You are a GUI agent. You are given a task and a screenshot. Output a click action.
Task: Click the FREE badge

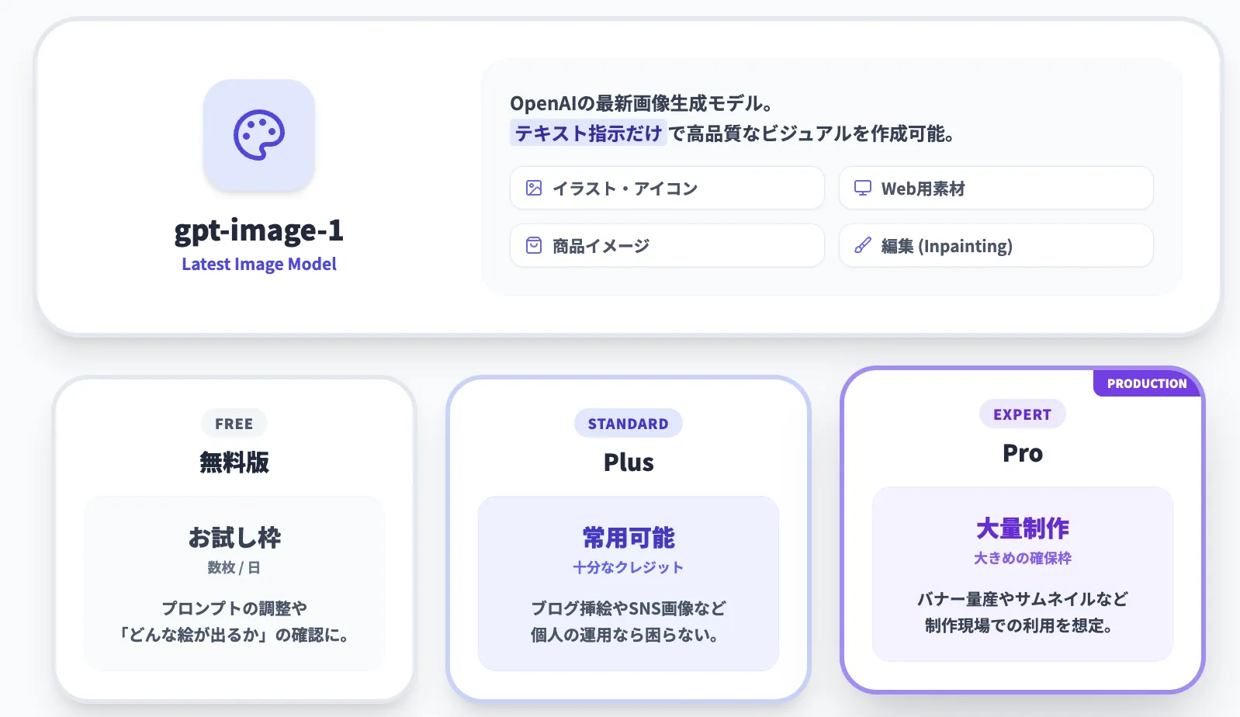coord(234,424)
